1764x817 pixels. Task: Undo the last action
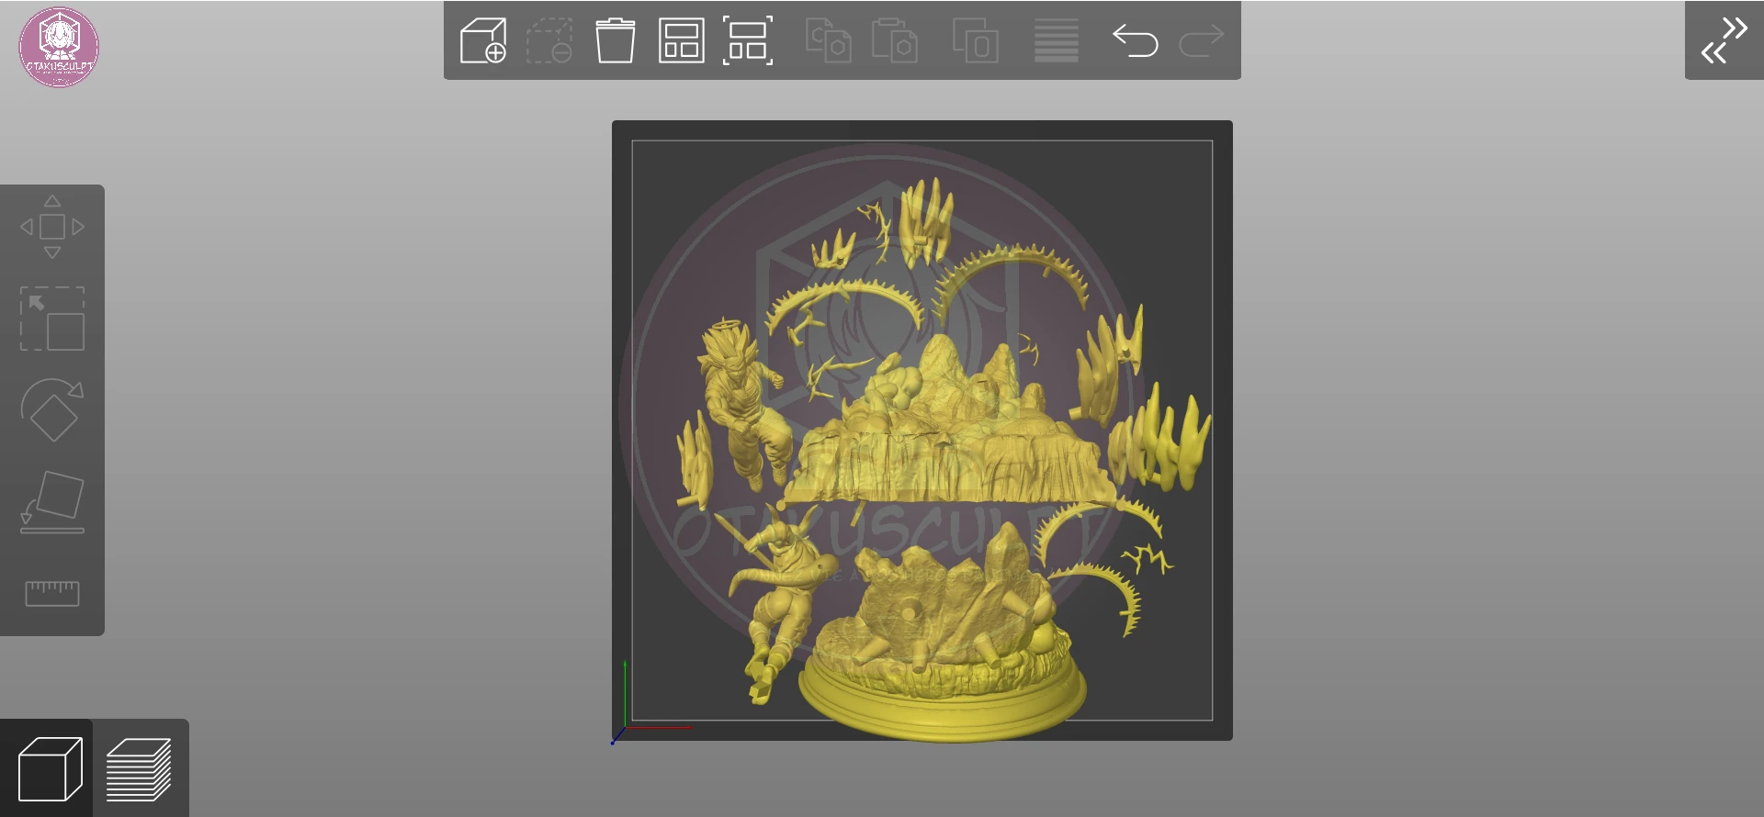(x=1135, y=41)
